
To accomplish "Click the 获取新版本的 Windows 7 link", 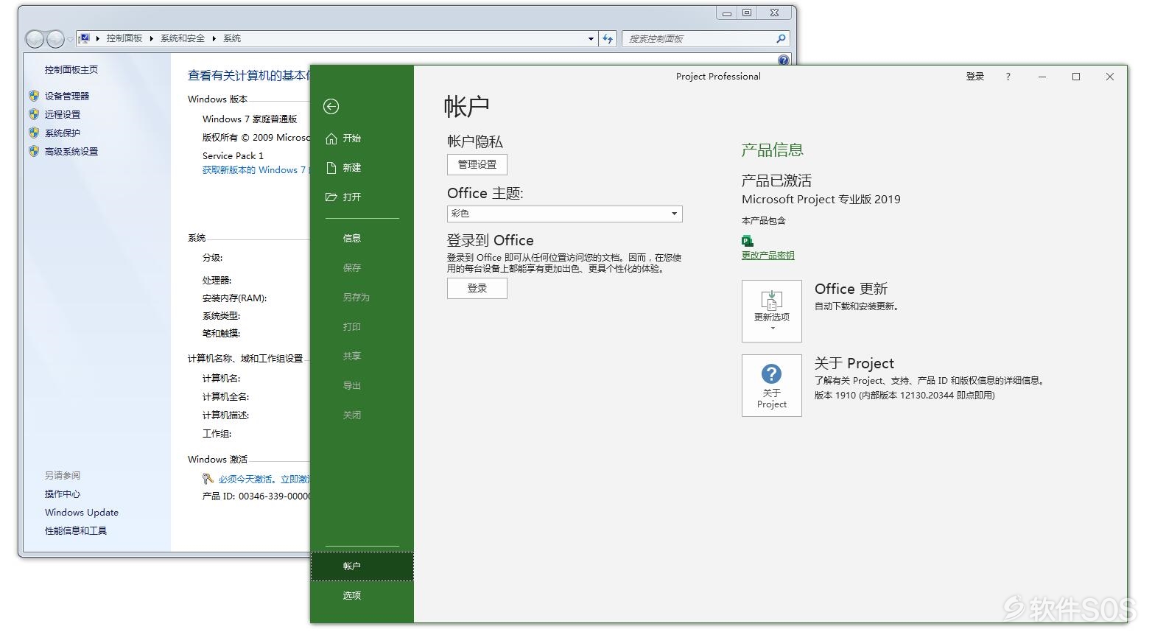I will [256, 170].
